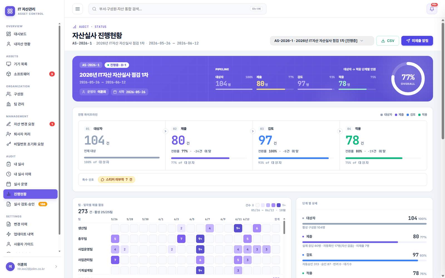Select 자산 변경 요청 menu item
Screen dimensions: 445x278
click(x=30, y=124)
